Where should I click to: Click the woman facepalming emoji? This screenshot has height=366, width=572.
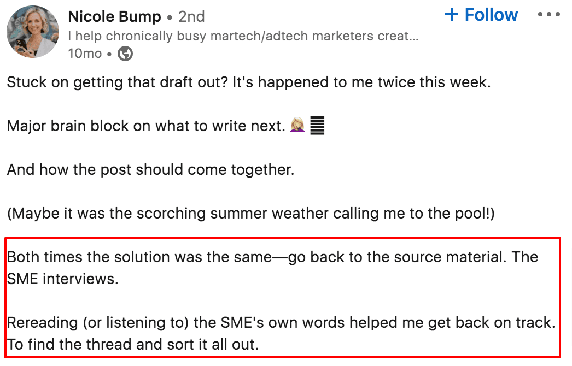coord(297,126)
